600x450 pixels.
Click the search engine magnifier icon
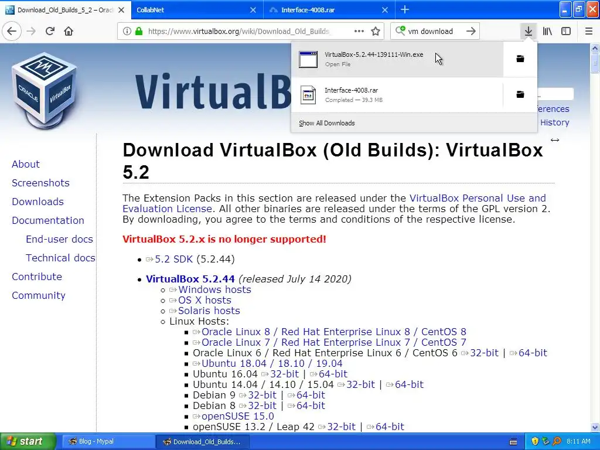tap(400, 30)
